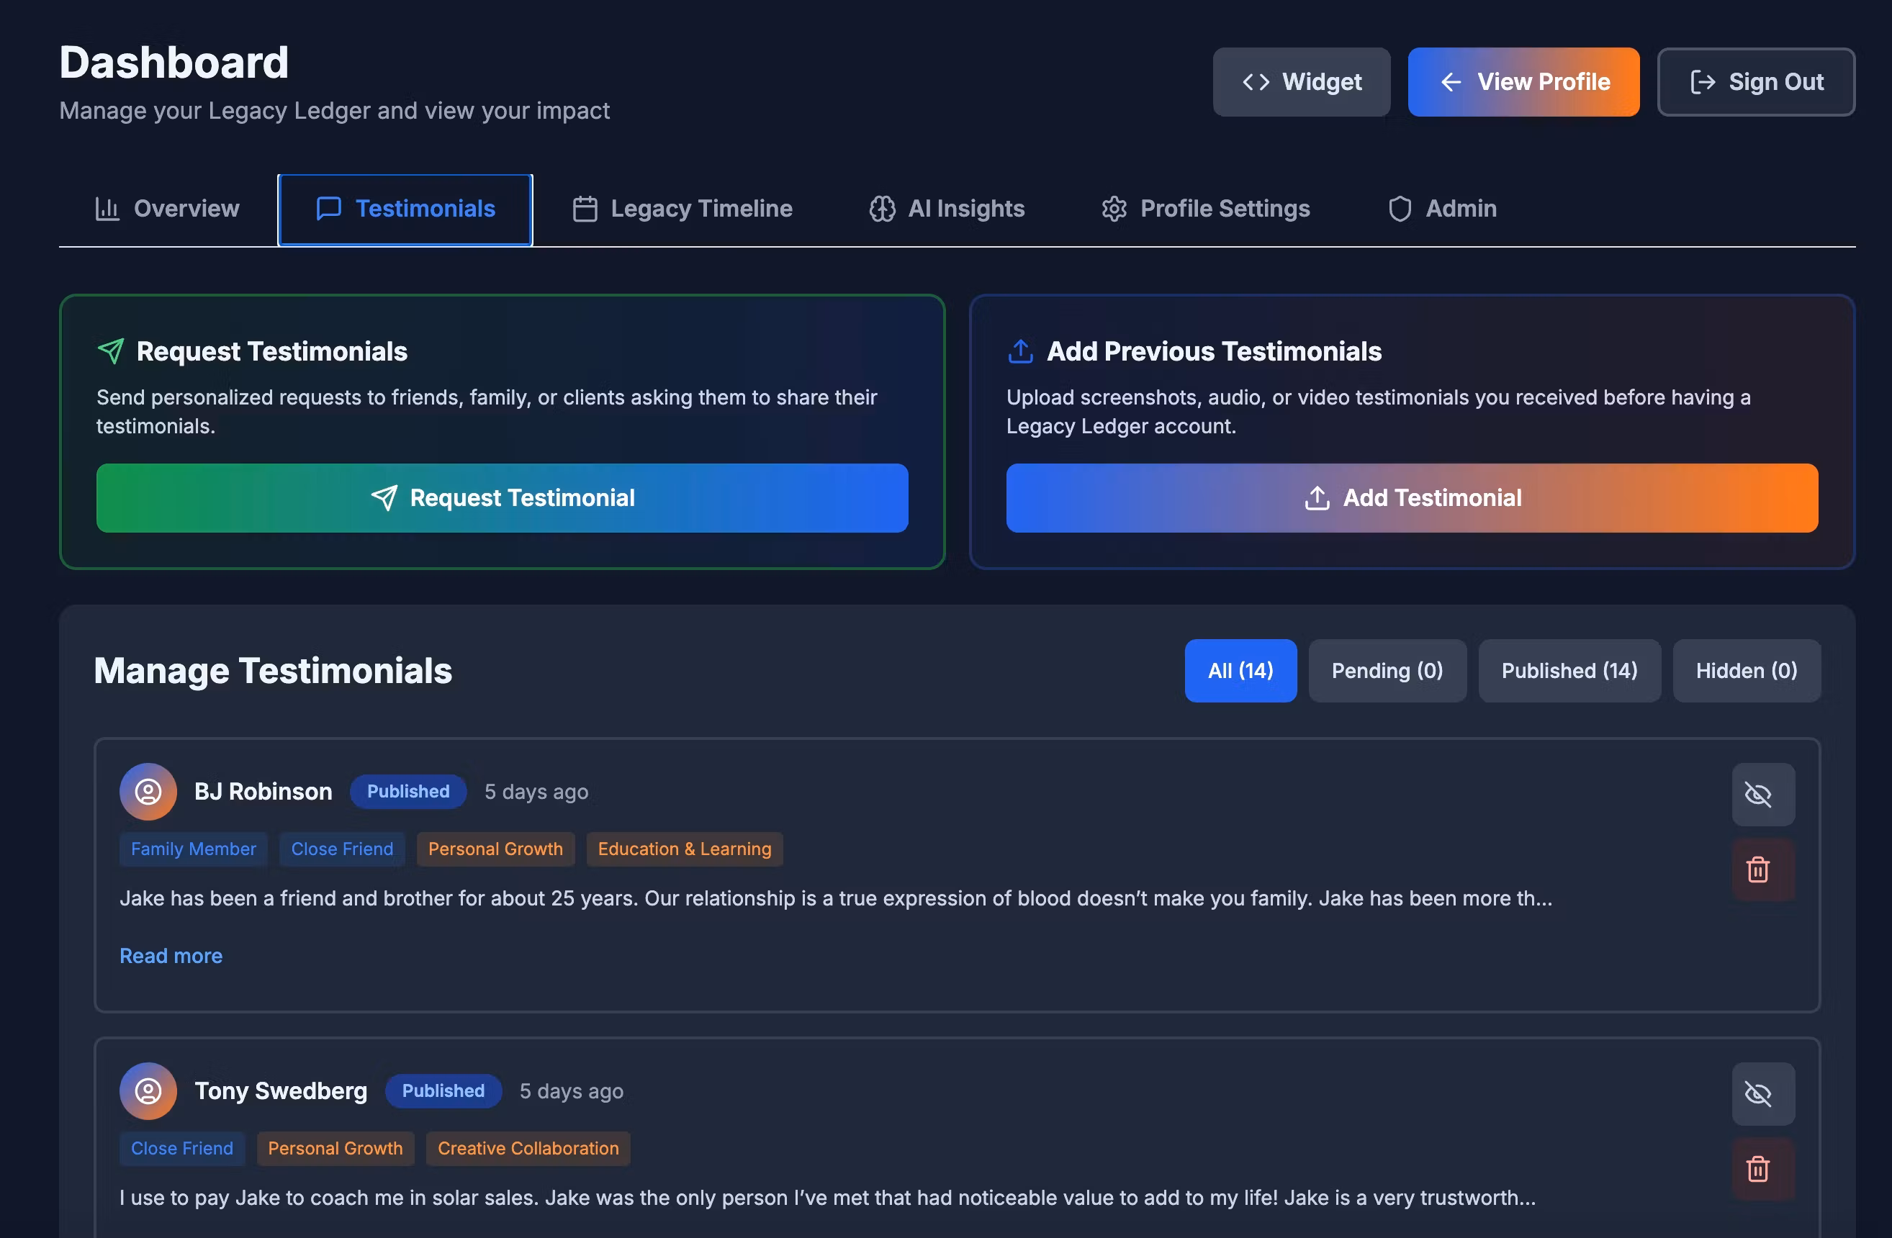Switch to the Overview tab

tap(167, 209)
